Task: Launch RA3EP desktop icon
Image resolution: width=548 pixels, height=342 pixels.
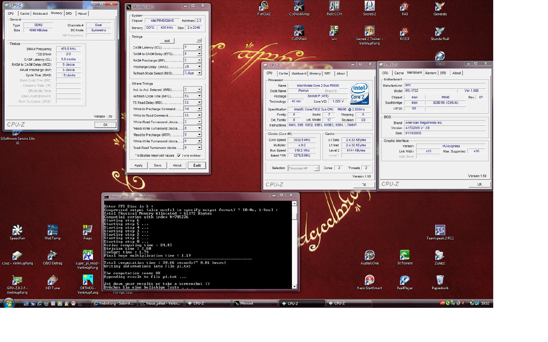Action: [x=405, y=33]
